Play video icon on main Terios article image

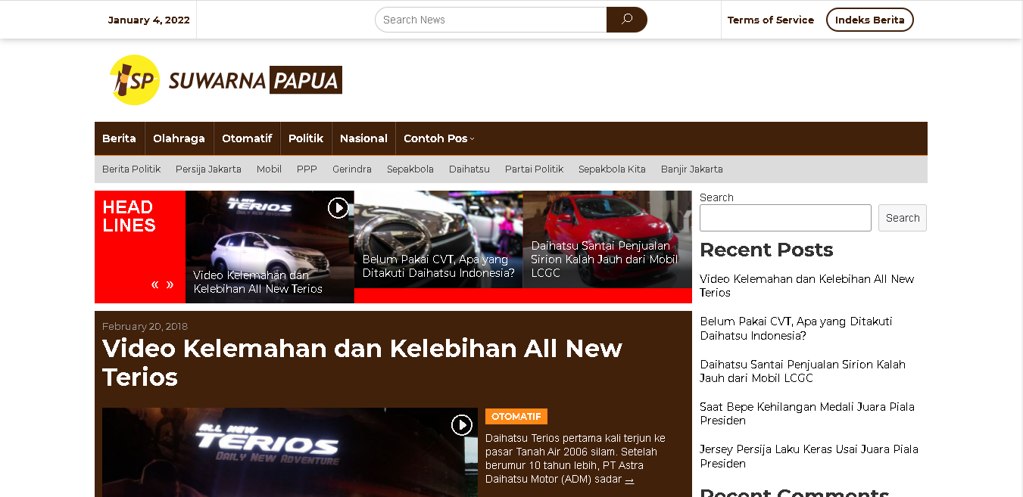click(462, 424)
